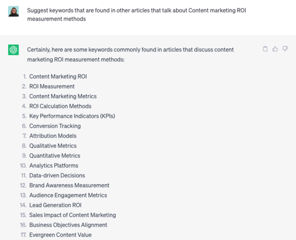Click the green ChatGPT logo icon
The image size is (296, 240).
coord(13,50)
